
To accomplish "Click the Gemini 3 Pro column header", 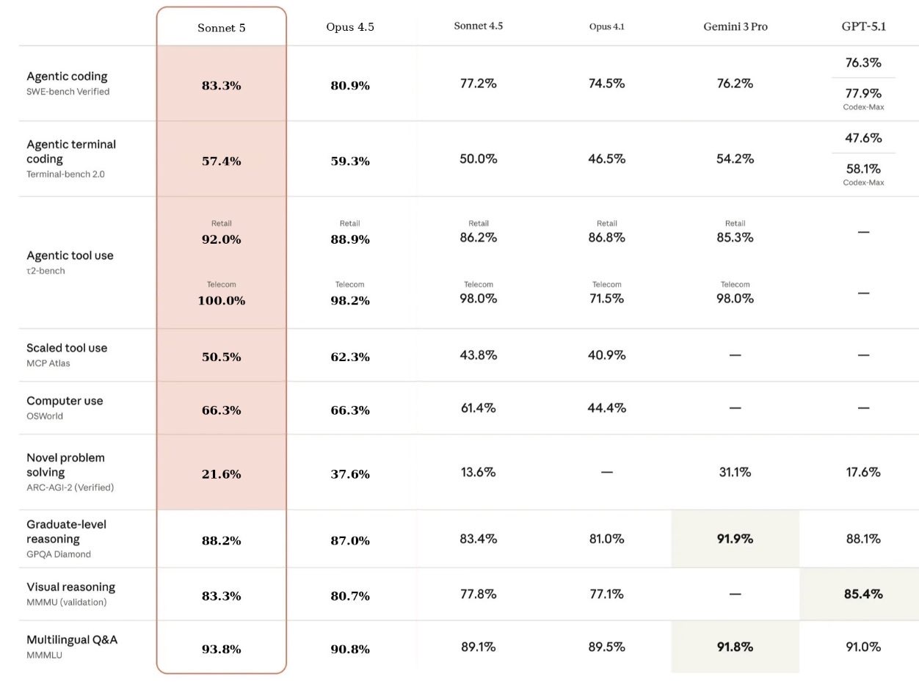I will 735,26.
